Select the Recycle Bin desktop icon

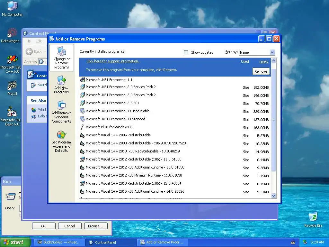[x=313, y=219]
